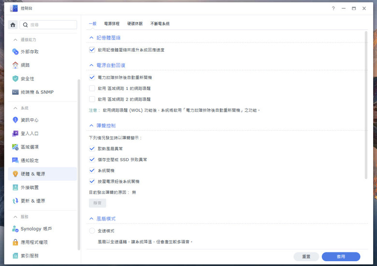The width and height of the screenshot is (377, 266).
Task: Open 區域選項 via its map icon
Action: tap(15, 147)
